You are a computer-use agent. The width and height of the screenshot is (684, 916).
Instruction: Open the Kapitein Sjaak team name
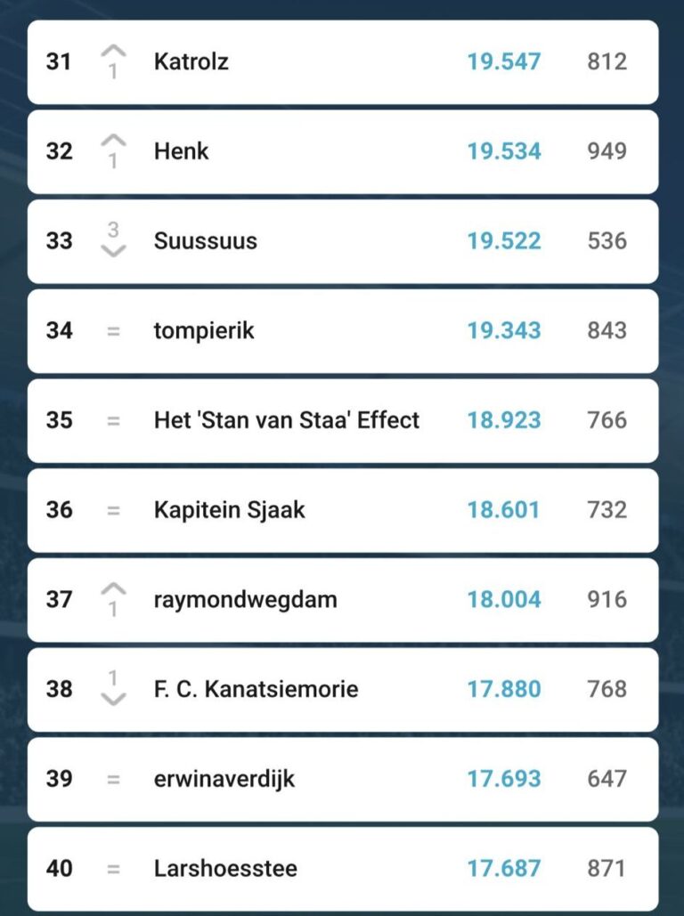coord(229,510)
